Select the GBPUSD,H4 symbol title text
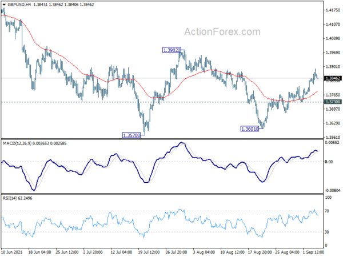The image size is (343, 257). pyautogui.click(x=19, y=5)
